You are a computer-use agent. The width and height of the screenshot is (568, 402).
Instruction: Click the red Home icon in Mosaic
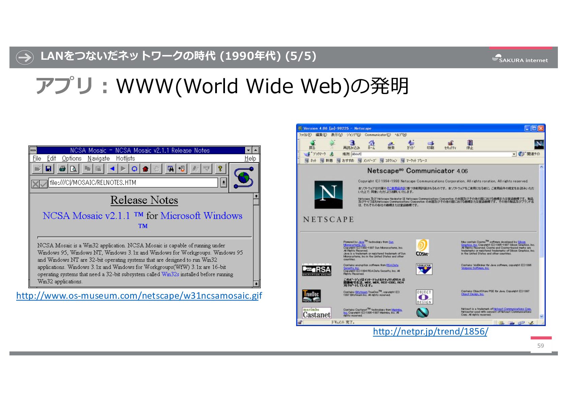145,168
